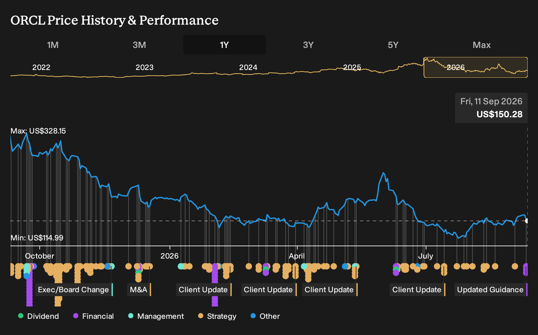Toggle the Financial legend filter
The width and height of the screenshot is (538, 335).
94,316
